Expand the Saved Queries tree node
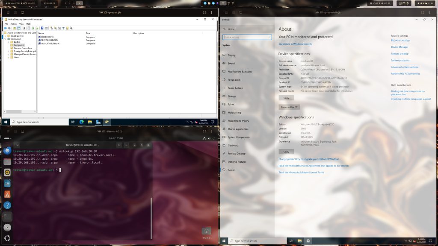 click(x=5, y=36)
